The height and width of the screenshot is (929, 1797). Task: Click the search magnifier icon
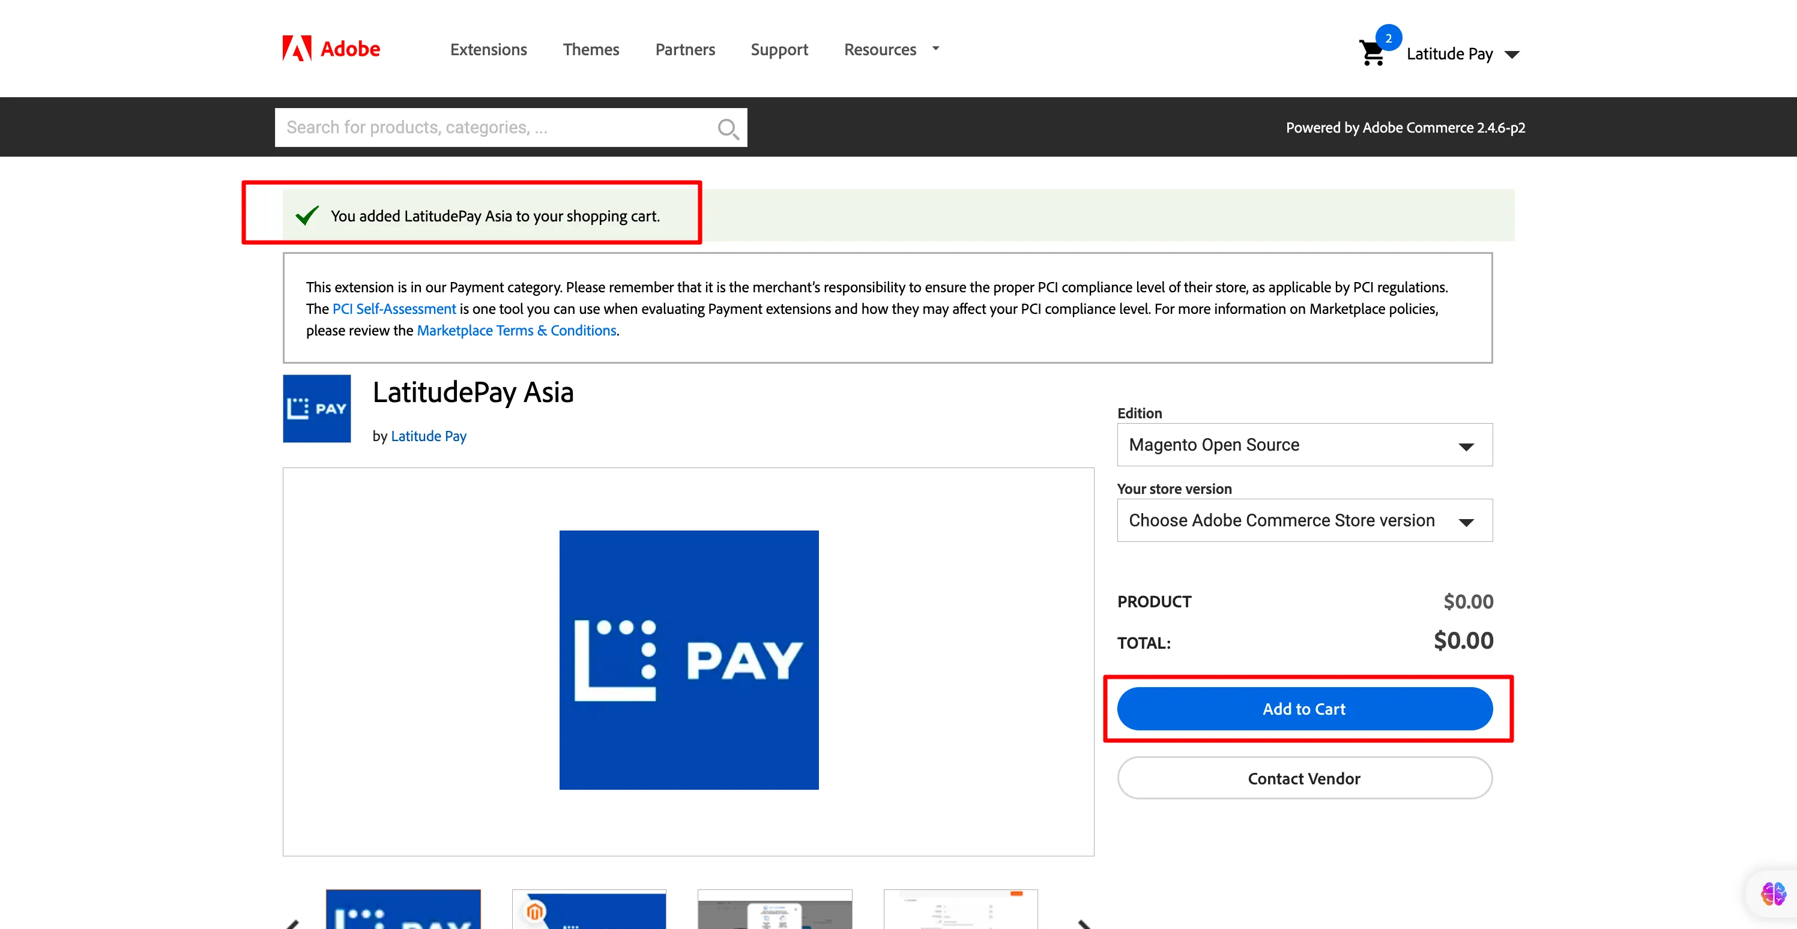click(x=728, y=128)
